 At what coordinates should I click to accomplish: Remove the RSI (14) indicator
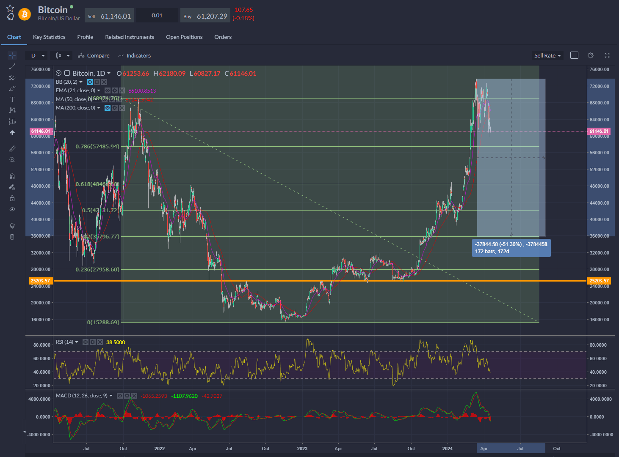pos(100,342)
